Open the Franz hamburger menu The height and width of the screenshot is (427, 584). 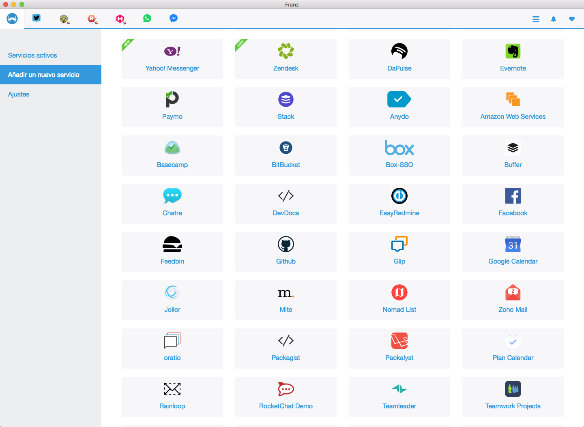(536, 19)
